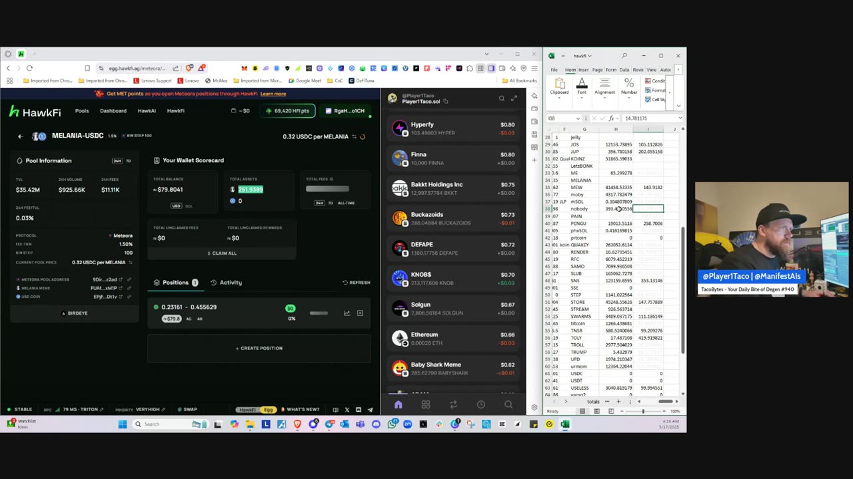Open the Excel File tab

click(554, 70)
